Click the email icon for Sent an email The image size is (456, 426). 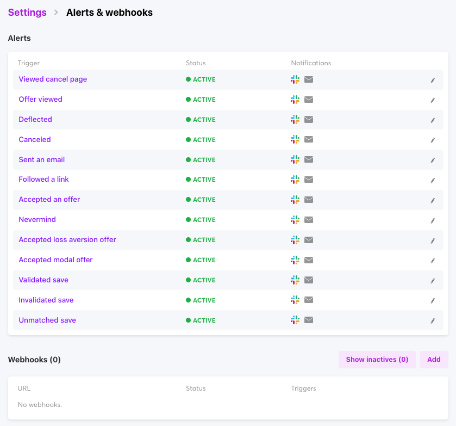309,160
